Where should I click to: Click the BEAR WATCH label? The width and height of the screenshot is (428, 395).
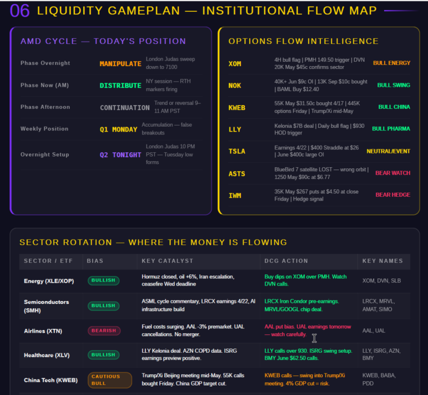point(393,173)
